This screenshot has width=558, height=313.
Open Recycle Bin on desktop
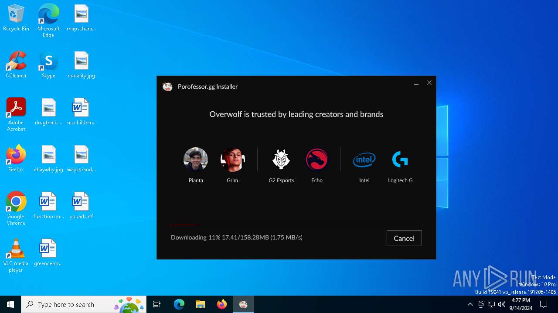[x=16, y=18]
